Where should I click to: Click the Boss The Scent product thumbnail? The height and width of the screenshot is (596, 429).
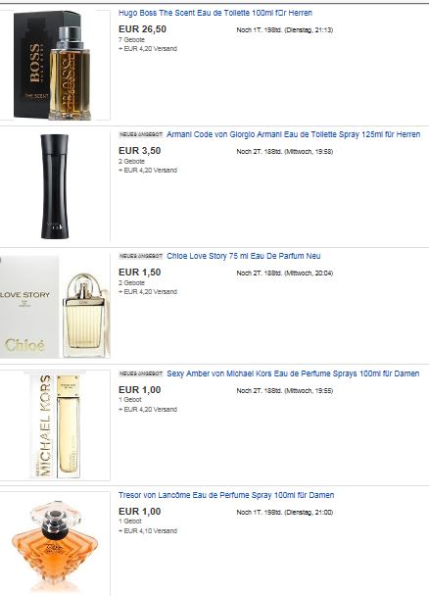(x=55, y=65)
